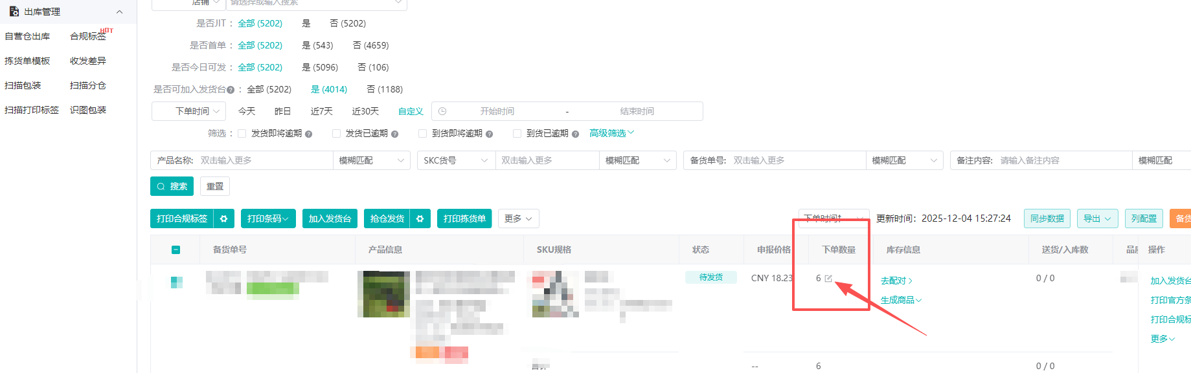This screenshot has height=373, width=1191.
Task: Open 识图包装 in the sidebar
Action: click(88, 110)
